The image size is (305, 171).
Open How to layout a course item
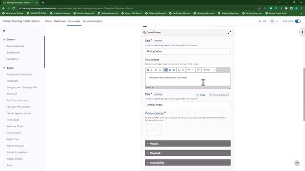(x=19, y=114)
